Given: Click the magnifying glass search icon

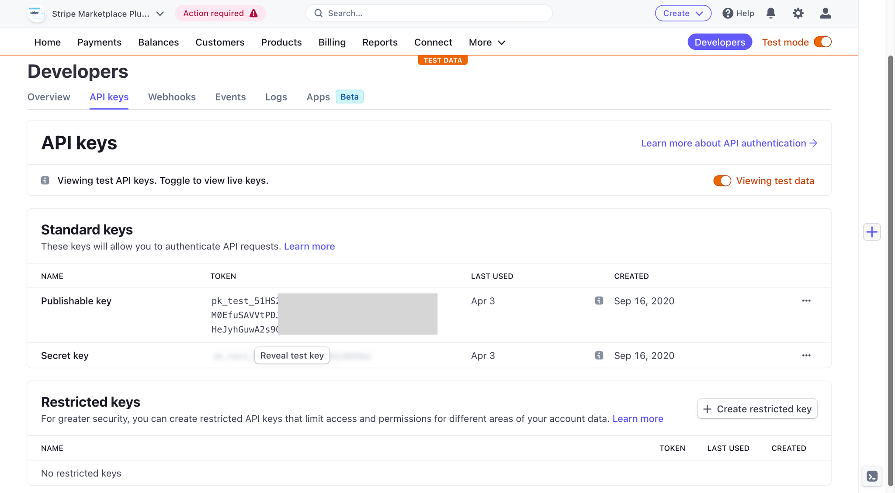Looking at the screenshot, I should click(x=319, y=13).
